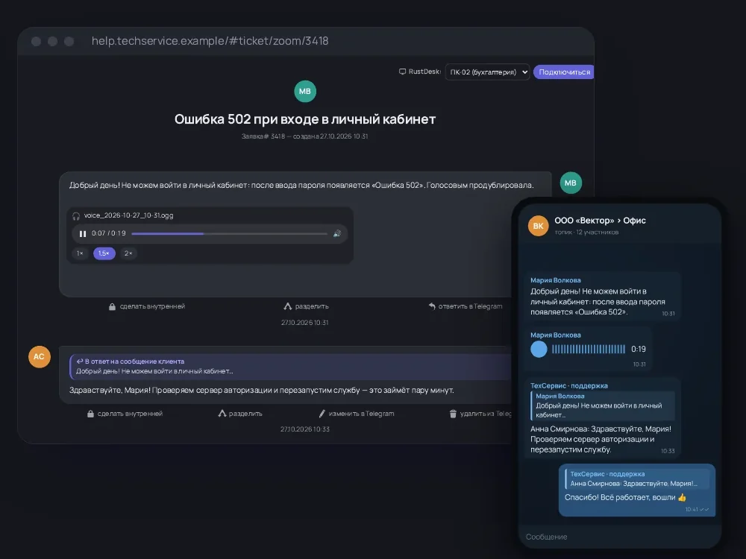Screen dimensions: 746x559
Task: Click the lock icon under the agent reply
Action: 90,414
